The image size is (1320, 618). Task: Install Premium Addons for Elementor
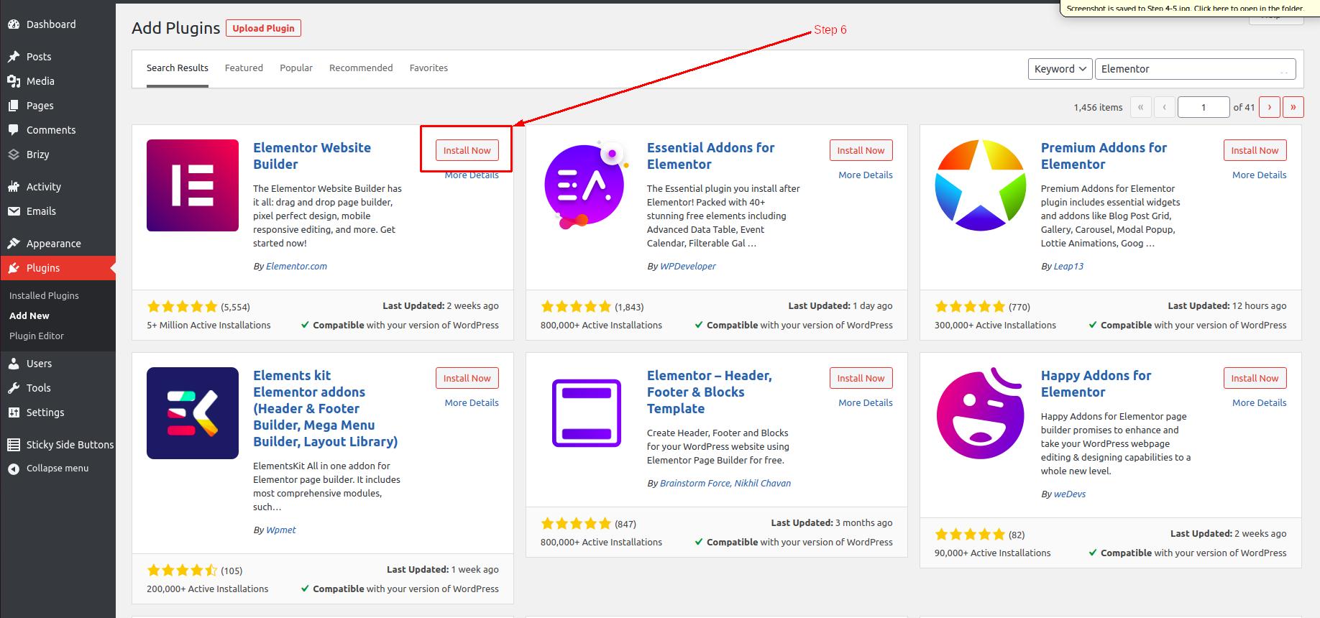[1255, 150]
